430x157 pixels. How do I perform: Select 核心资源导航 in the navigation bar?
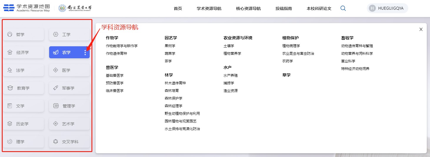click(248, 8)
